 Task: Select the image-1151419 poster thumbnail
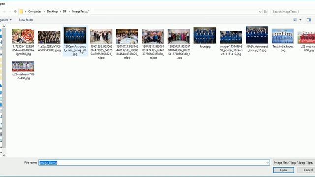[231, 37]
